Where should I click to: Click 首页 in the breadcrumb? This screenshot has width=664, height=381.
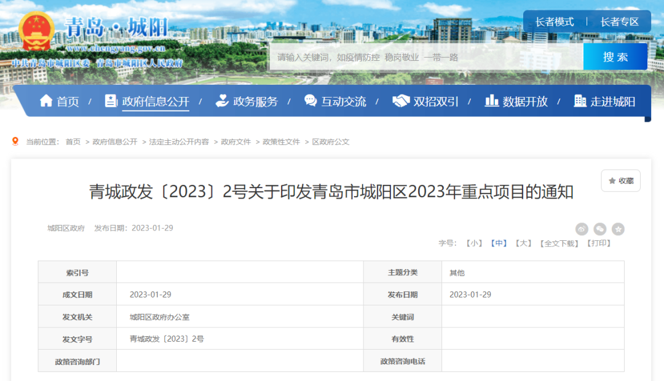[73, 142]
